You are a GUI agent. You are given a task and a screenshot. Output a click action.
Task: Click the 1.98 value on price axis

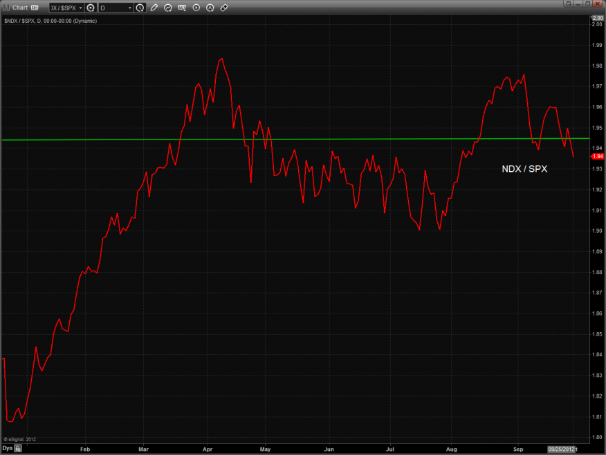(597, 66)
